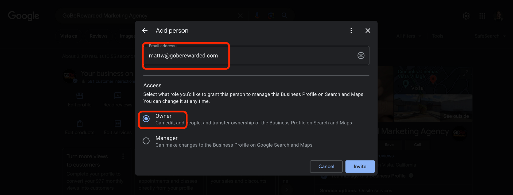Open Read reviews shortcut
513x195 pixels.
118,100
